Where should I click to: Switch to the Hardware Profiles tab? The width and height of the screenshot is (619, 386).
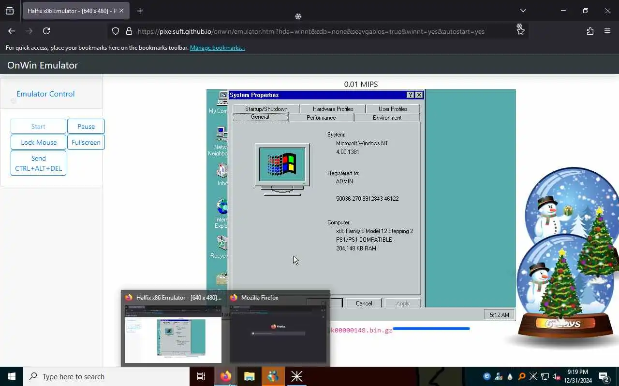coord(333,109)
